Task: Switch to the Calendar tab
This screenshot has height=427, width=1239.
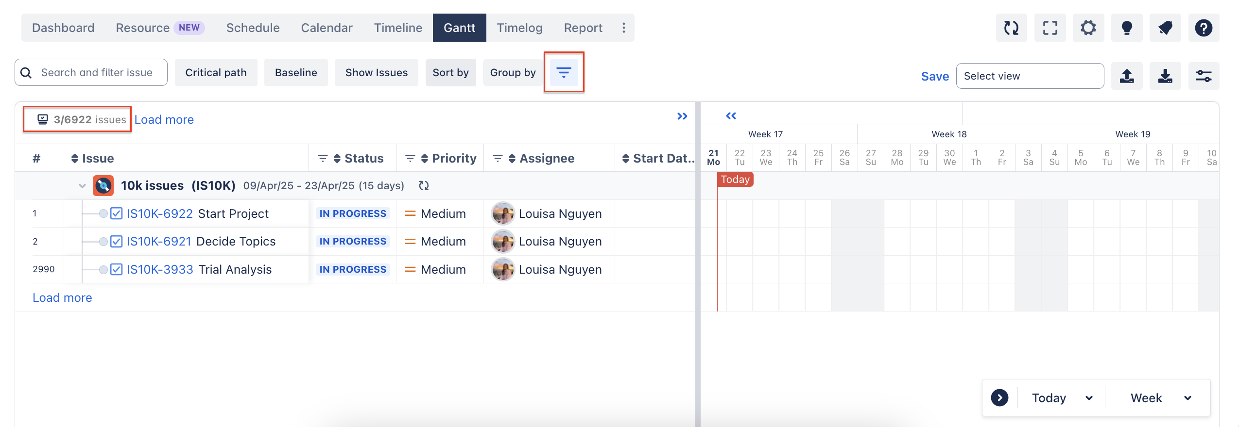Action: (327, 28)
